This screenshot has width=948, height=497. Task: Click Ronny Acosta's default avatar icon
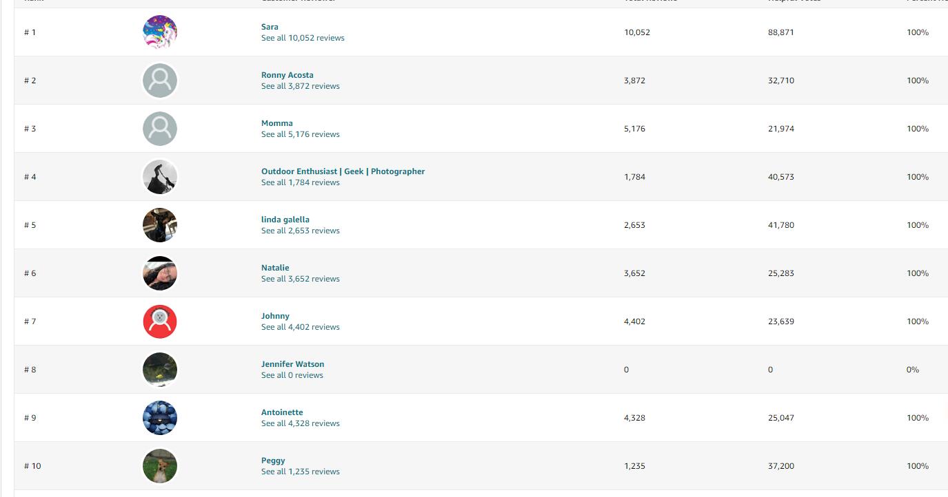pyautogui.click(x=160, y=81)
